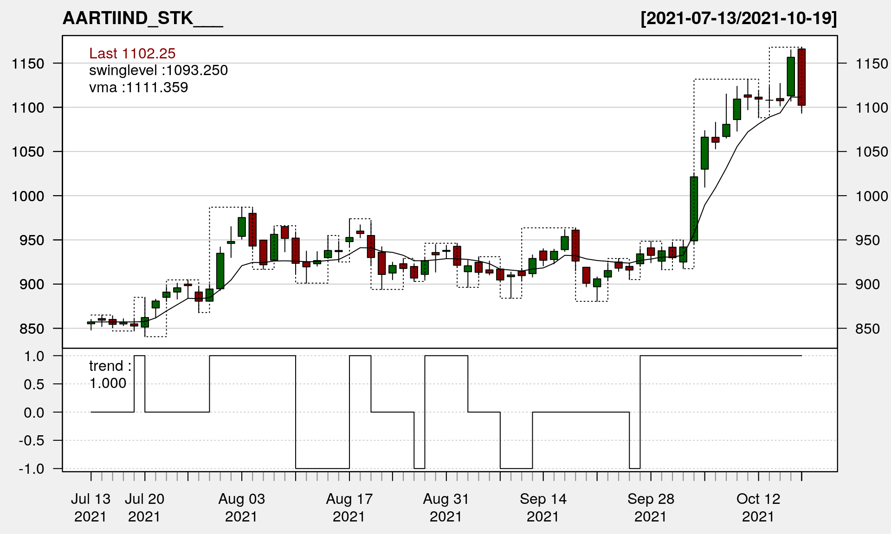Click the AARTIIND_STK chart title
Image resolution: width=891 pixels, height=534 pixels.
coord(142,19)
